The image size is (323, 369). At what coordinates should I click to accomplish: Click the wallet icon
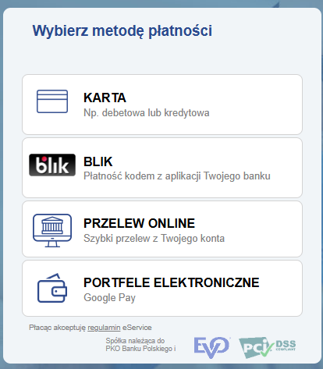click(52, 288)
